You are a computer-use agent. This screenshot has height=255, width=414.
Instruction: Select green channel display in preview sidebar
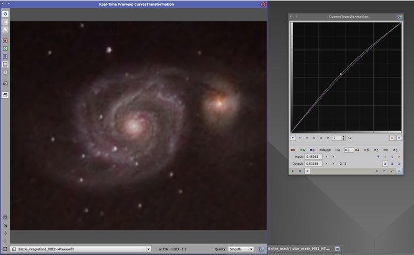point(5,48)
